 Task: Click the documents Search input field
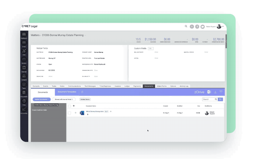click(208, 99)
